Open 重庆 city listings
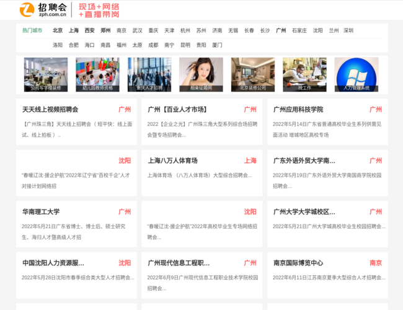The image size is (403, 310). (x=153, y=30)
